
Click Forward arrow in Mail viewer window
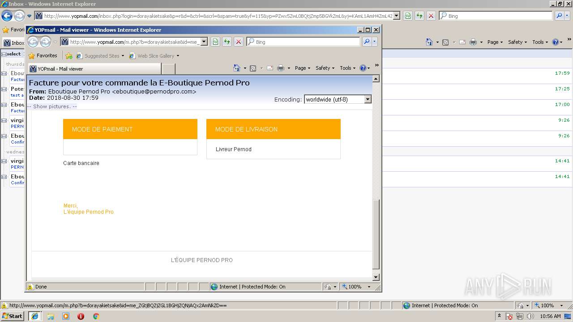(x=45, y=42)
